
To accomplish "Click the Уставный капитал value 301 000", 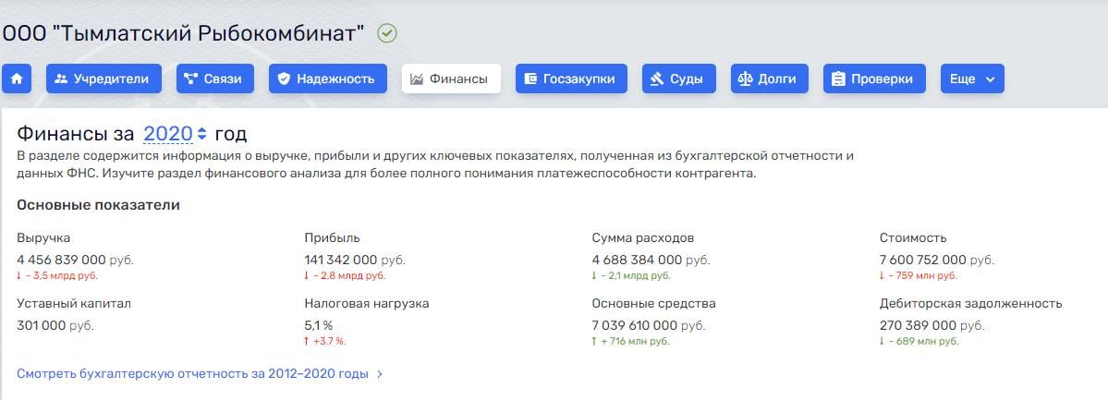I will (41, 326).
